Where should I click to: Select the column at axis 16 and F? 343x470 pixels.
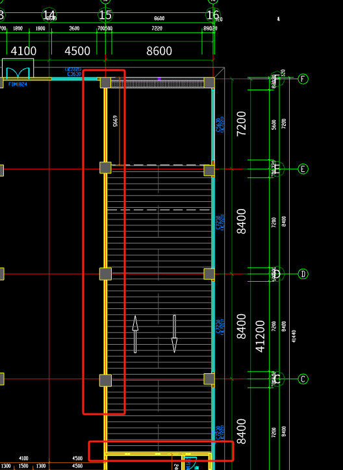[x=209, y=82]
